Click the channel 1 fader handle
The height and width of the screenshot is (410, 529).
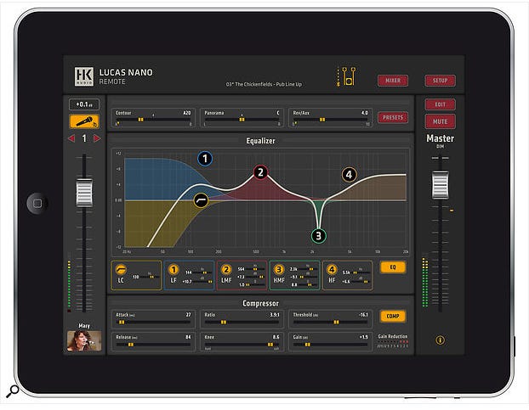click(84, 194)
